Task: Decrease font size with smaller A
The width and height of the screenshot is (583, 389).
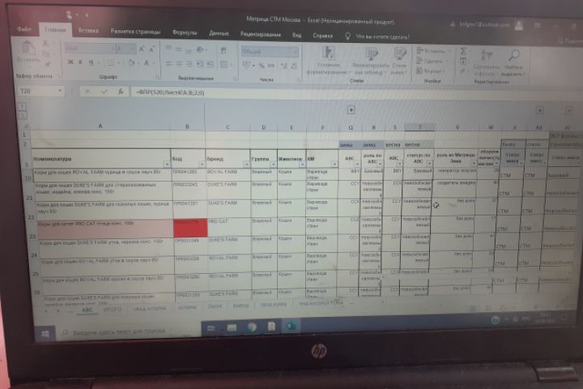Action: 151,49
